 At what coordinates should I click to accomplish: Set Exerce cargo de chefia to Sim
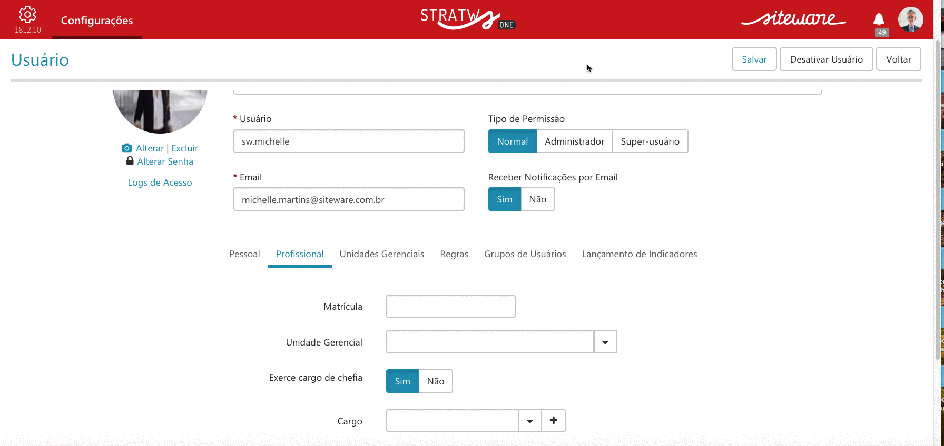click(x=402, y=381)
